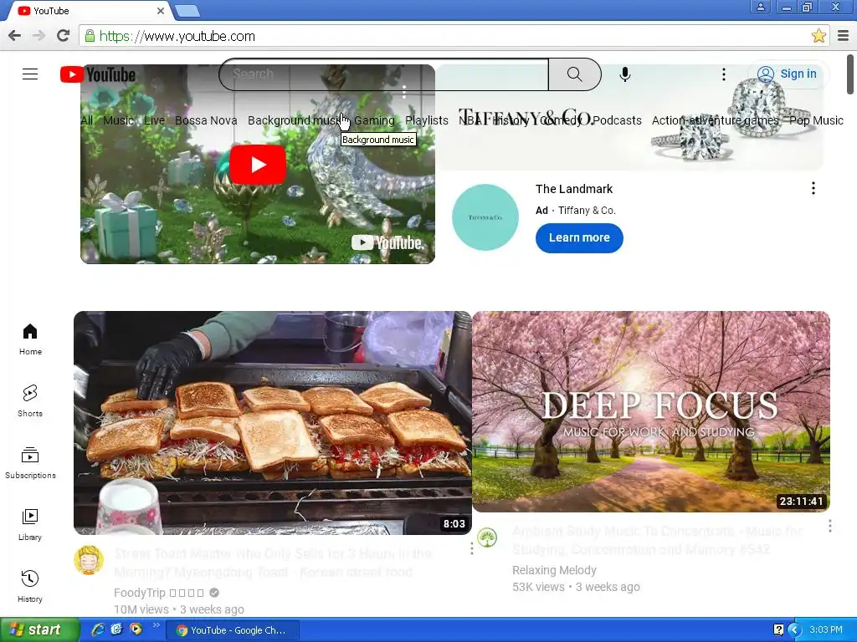Open Subscriptions in the sidebar
Image resolution: width=857 pixels, height=642 pixels.
click(30, 463)
